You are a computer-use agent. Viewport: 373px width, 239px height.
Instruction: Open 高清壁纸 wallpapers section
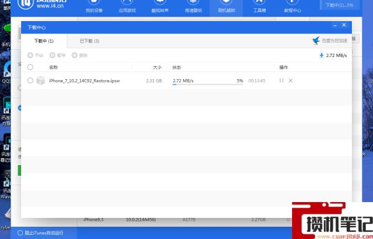193,6
